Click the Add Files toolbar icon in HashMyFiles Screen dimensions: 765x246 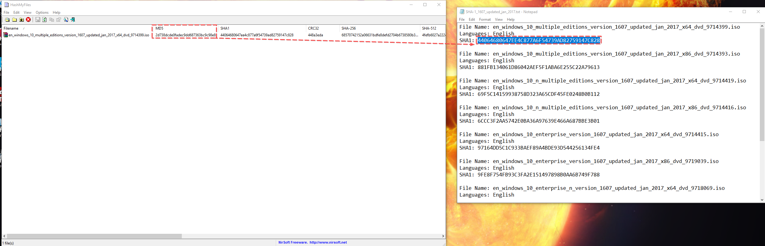pos(7,20)
